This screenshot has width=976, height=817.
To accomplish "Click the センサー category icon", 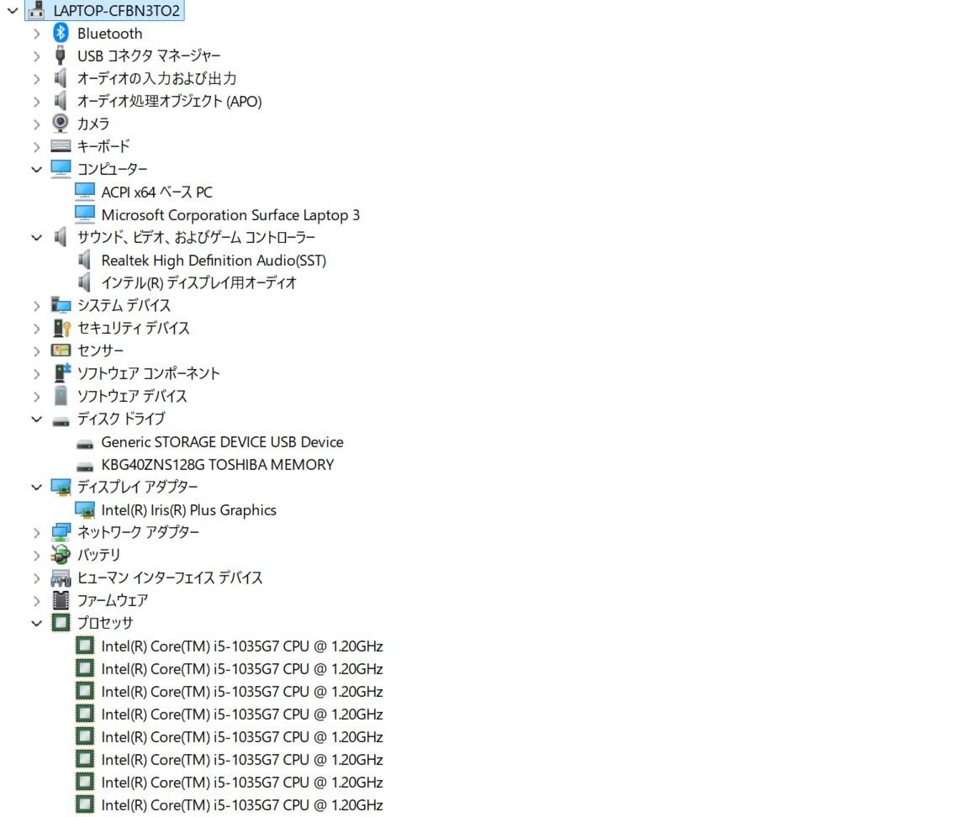I will coord(61,351).
